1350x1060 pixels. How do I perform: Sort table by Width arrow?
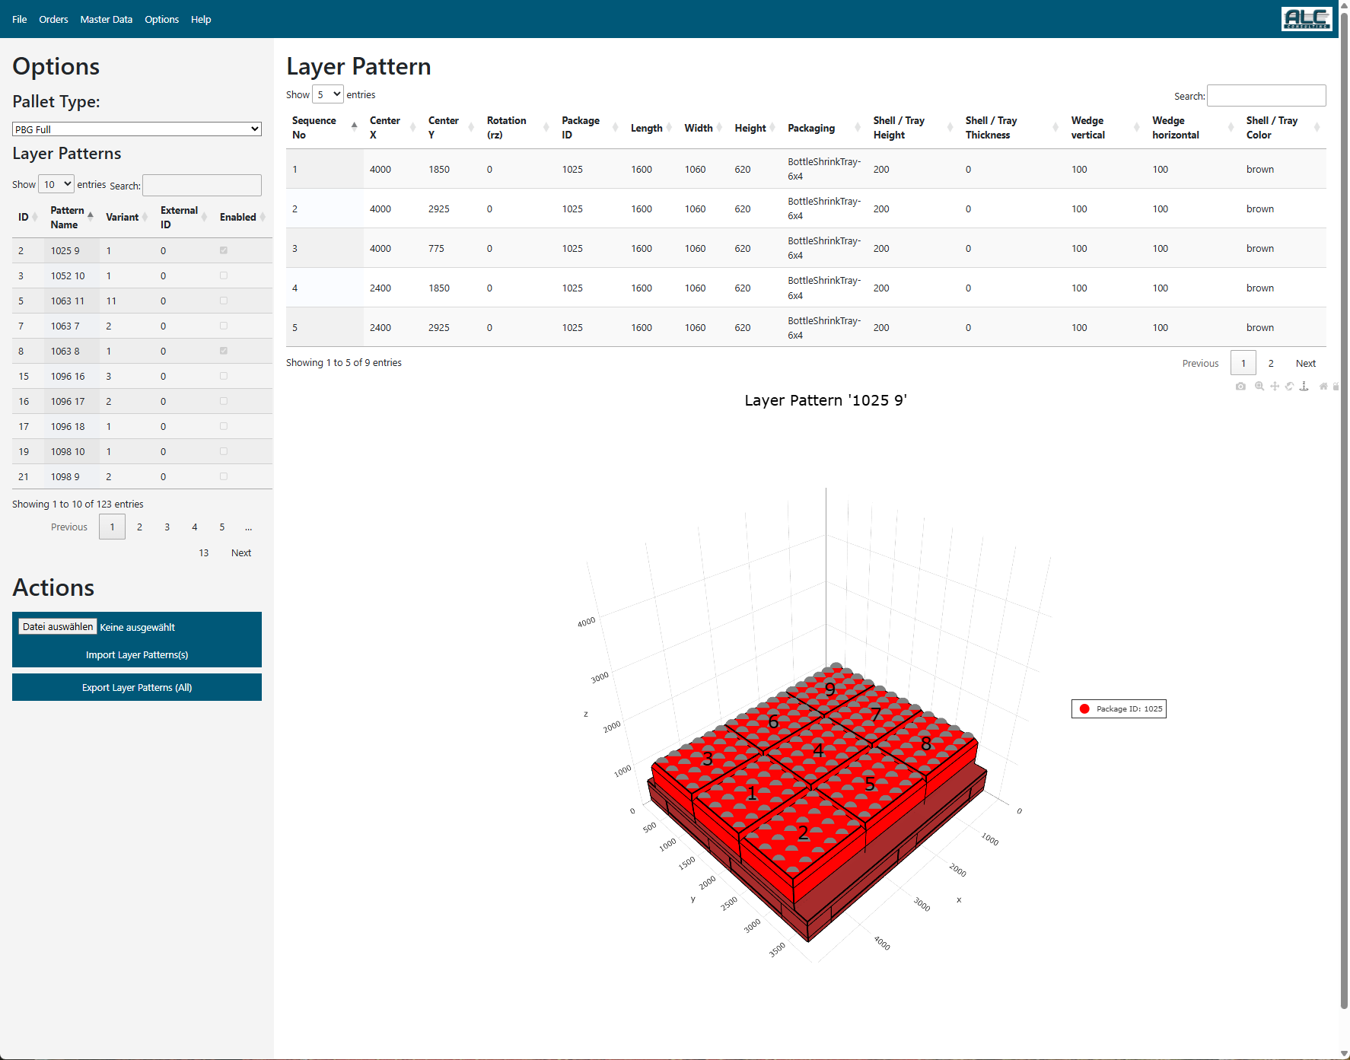[719, 128]
